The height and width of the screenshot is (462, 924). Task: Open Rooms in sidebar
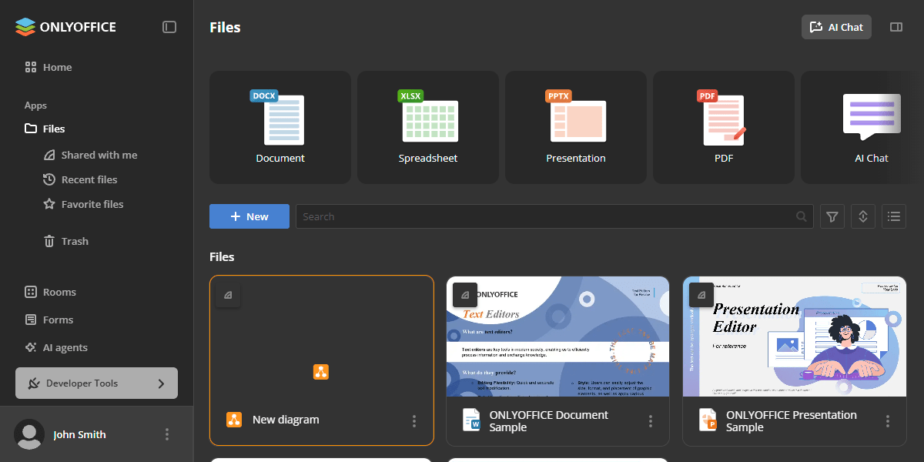click(x=51, y=292)
